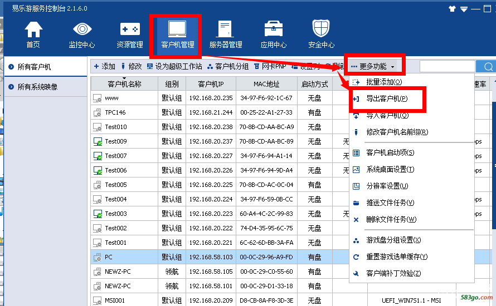Click the 网卡PNP toolbar button
Screen dimensions: 496x306
click(270, 66)
